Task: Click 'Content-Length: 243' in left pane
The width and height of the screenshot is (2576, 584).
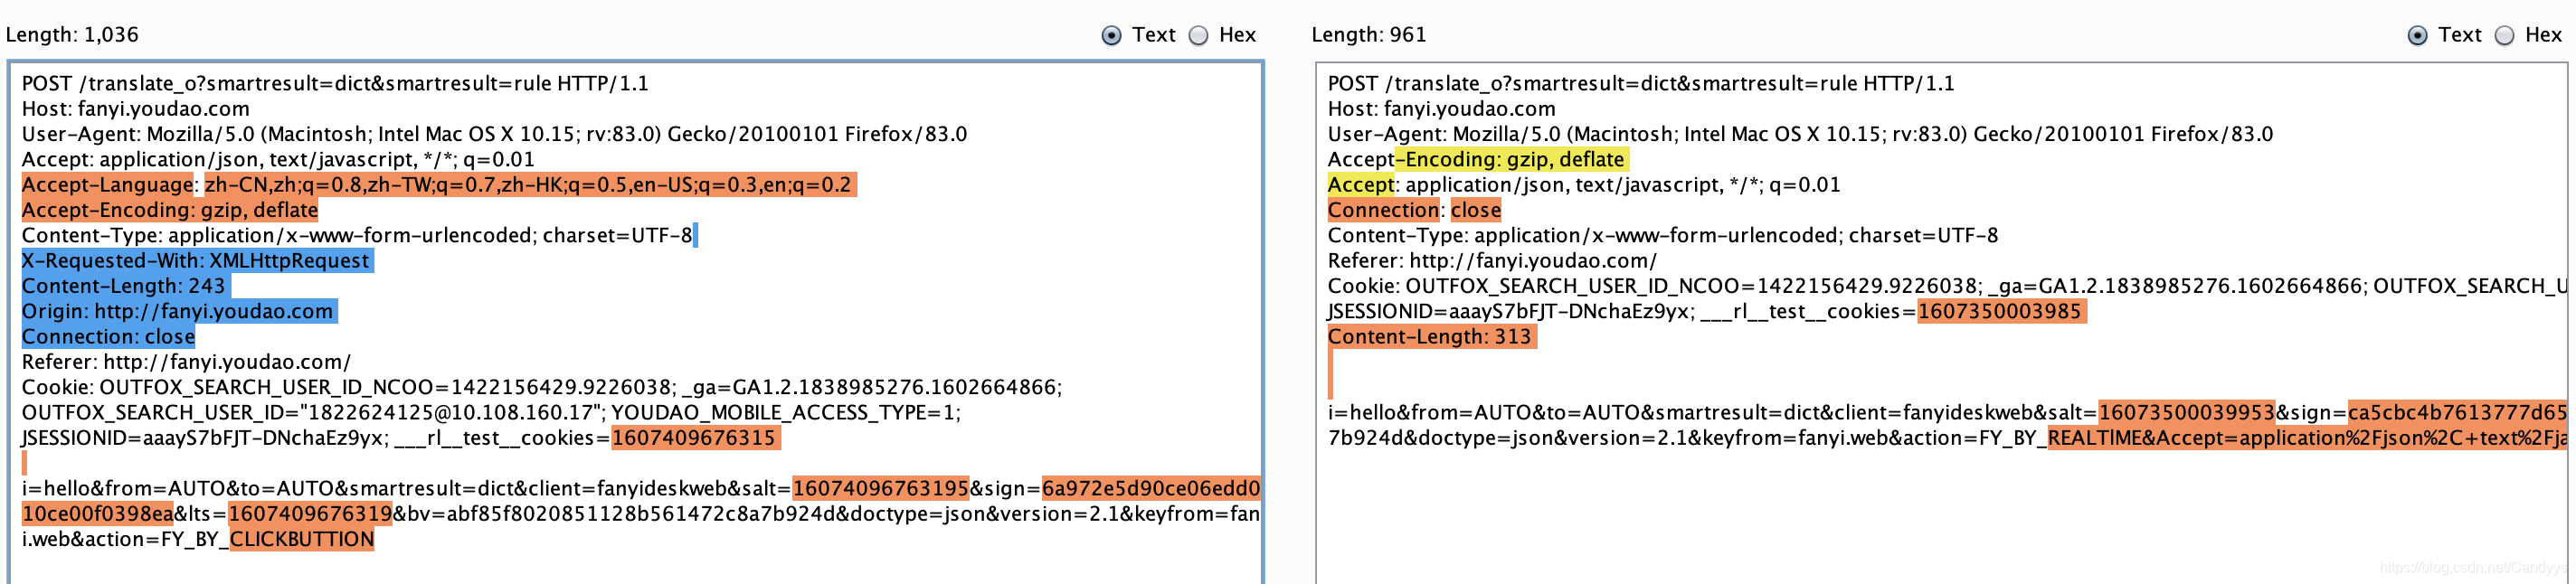Action: click(125, 286)
